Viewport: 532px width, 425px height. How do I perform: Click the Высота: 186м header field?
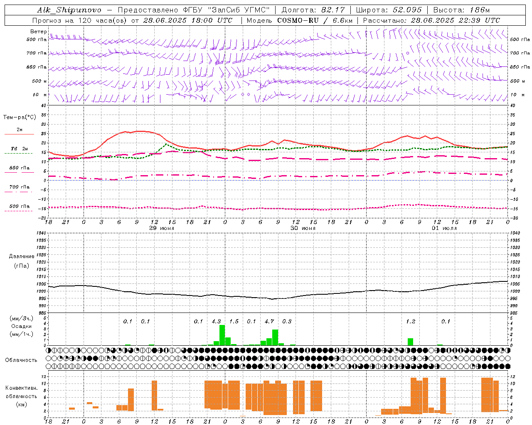[461, 10]
